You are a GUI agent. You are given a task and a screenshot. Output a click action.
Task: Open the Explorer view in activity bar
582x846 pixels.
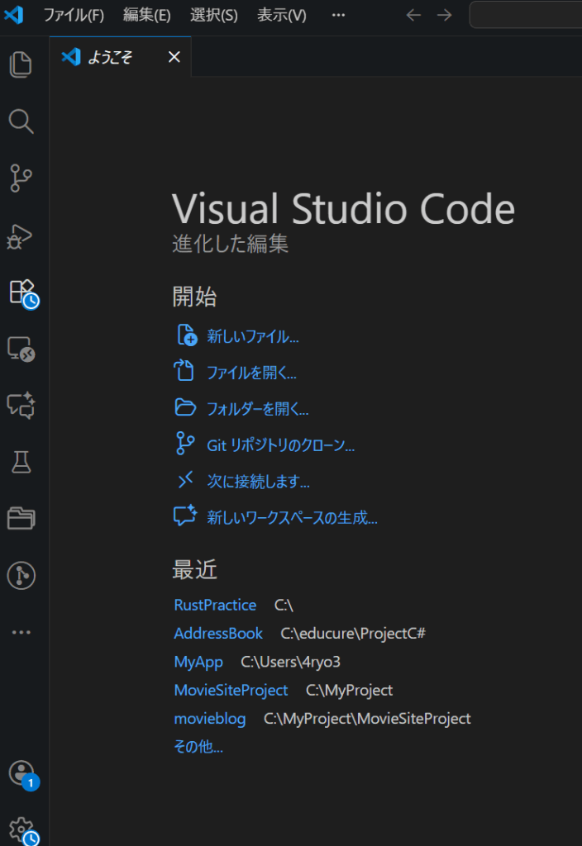(x=21, y=64)
